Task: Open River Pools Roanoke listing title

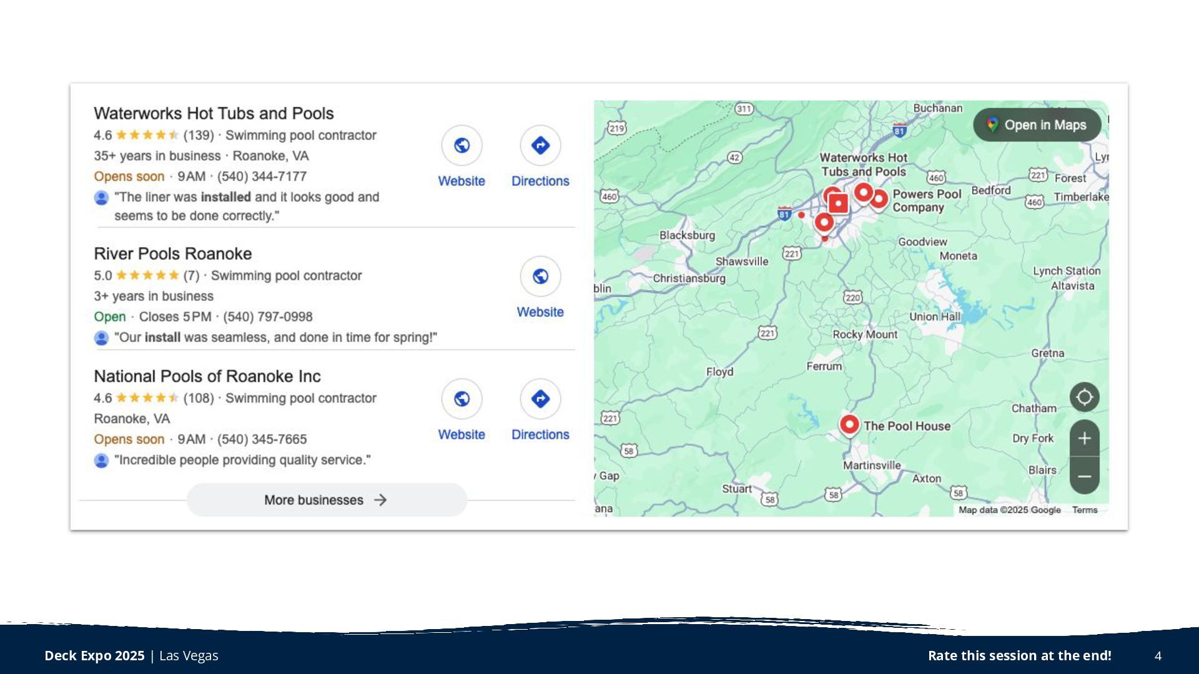Action: click(172, 254)
